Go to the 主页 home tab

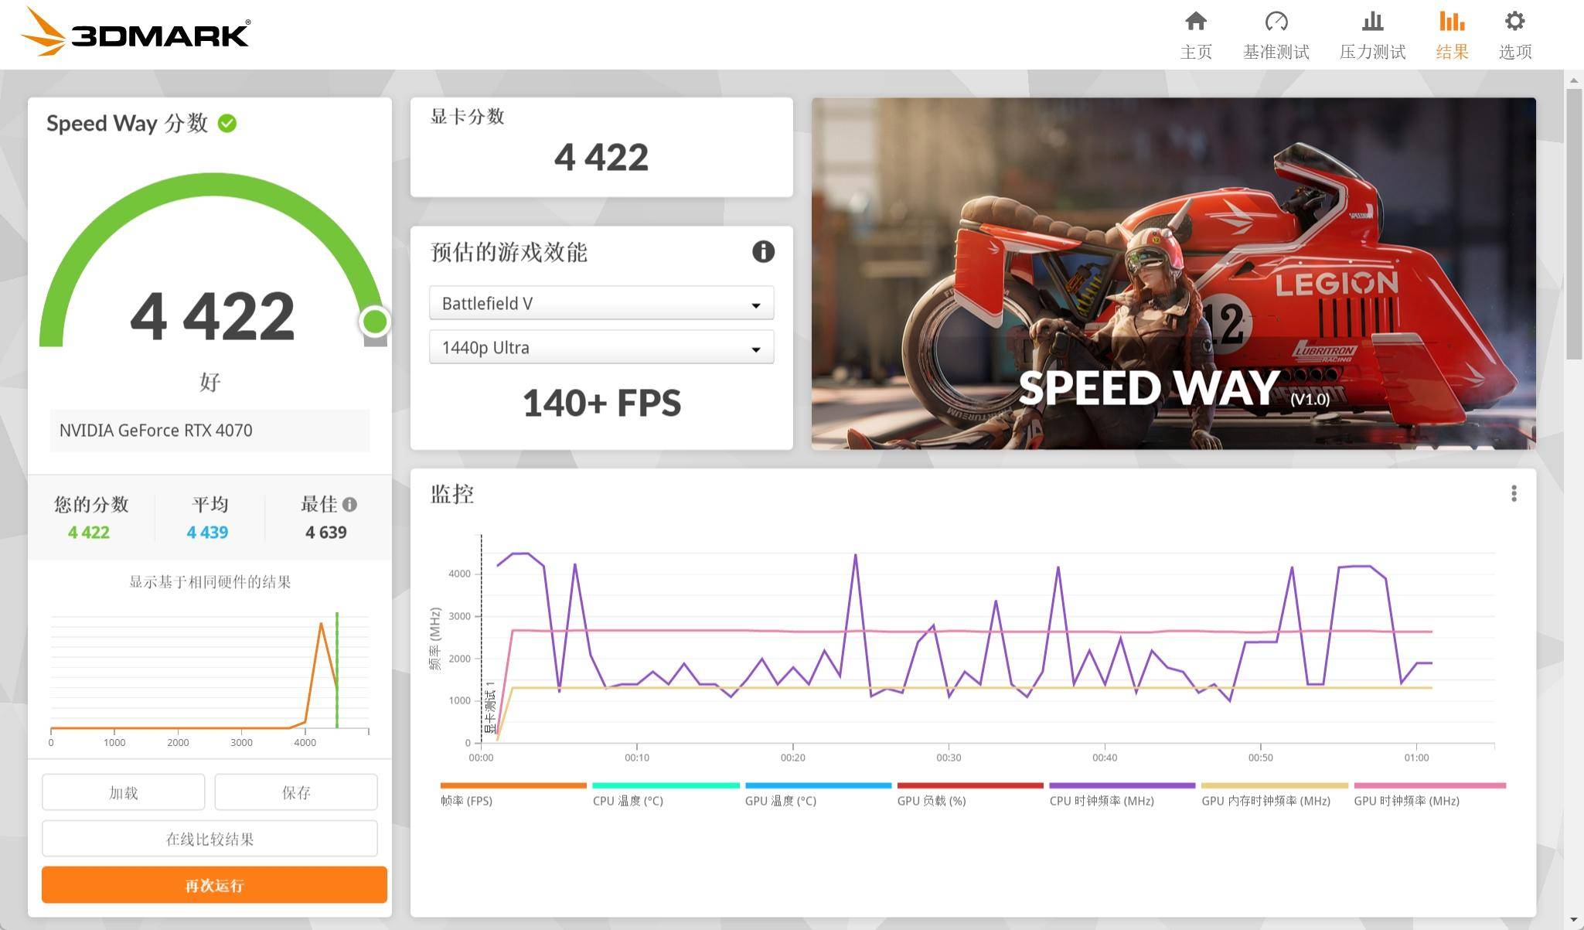click(x=1196, y=35)
